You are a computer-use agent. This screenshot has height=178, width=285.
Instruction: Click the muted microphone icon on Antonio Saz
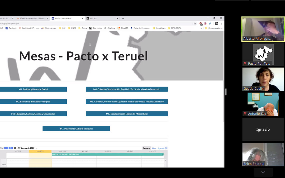[x=245, y=114]
